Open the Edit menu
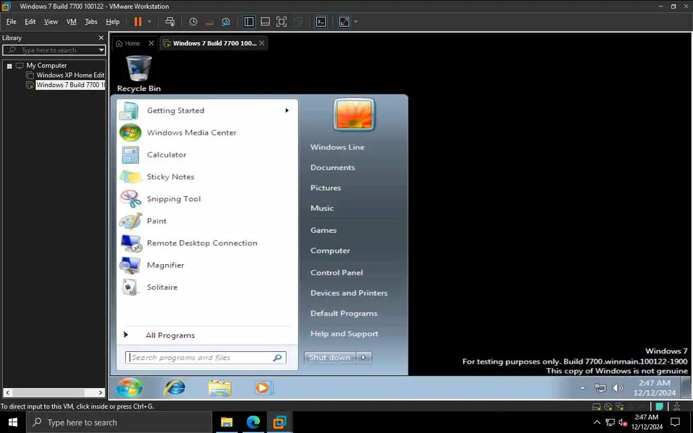The image size is (693, 433). coord(30,22)
